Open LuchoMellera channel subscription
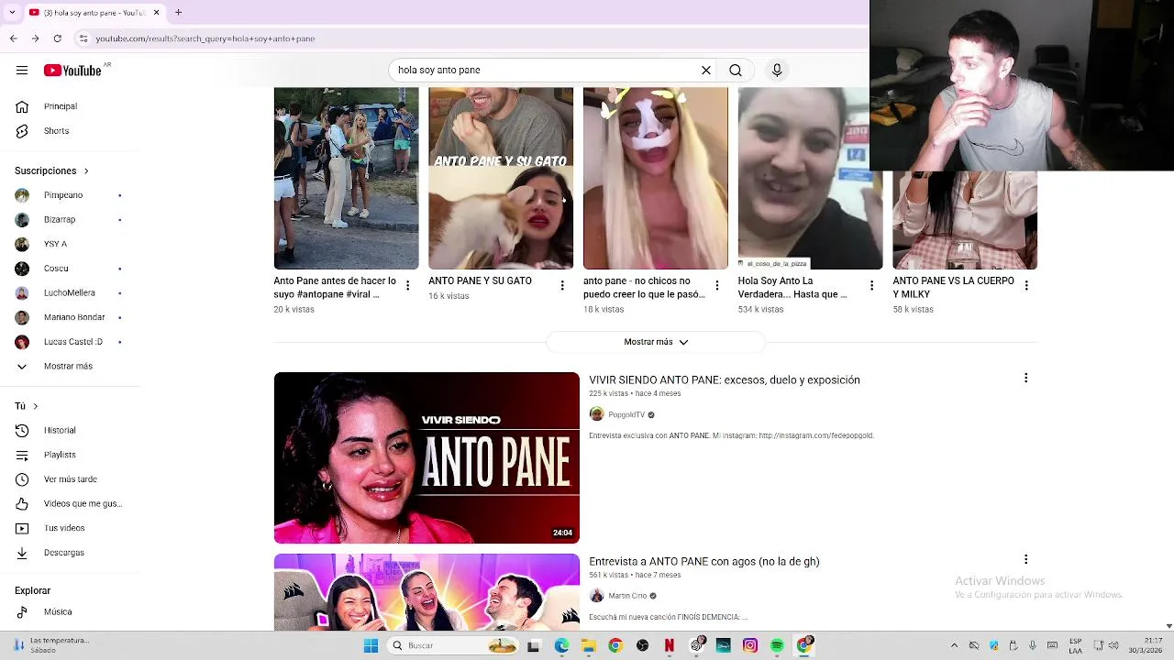The image size is (1174, 660). click(x=72, y=293)
